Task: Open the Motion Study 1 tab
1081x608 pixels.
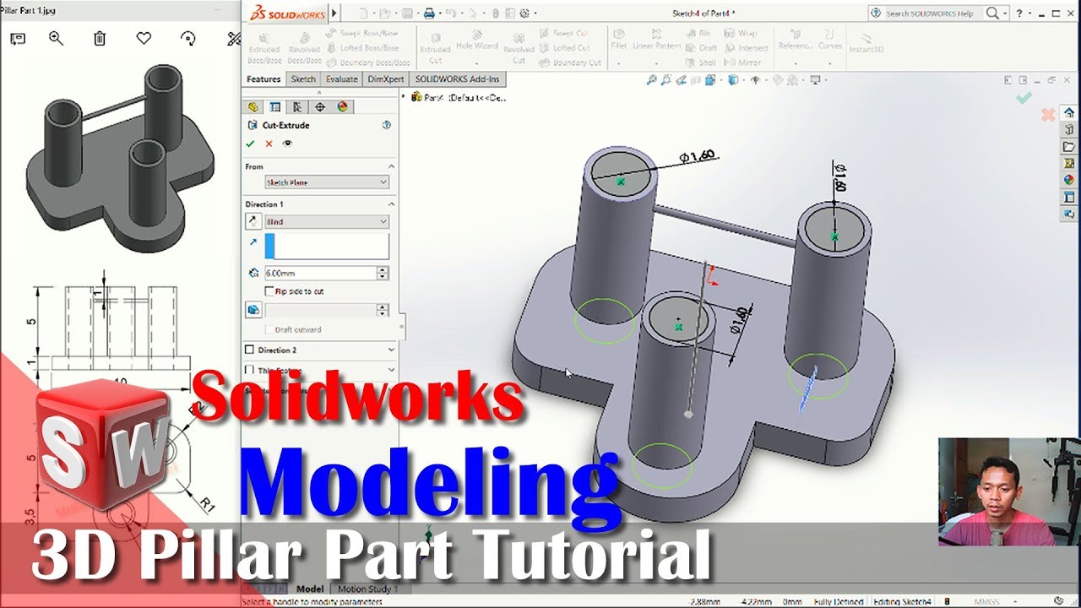Action: point(367,589)
